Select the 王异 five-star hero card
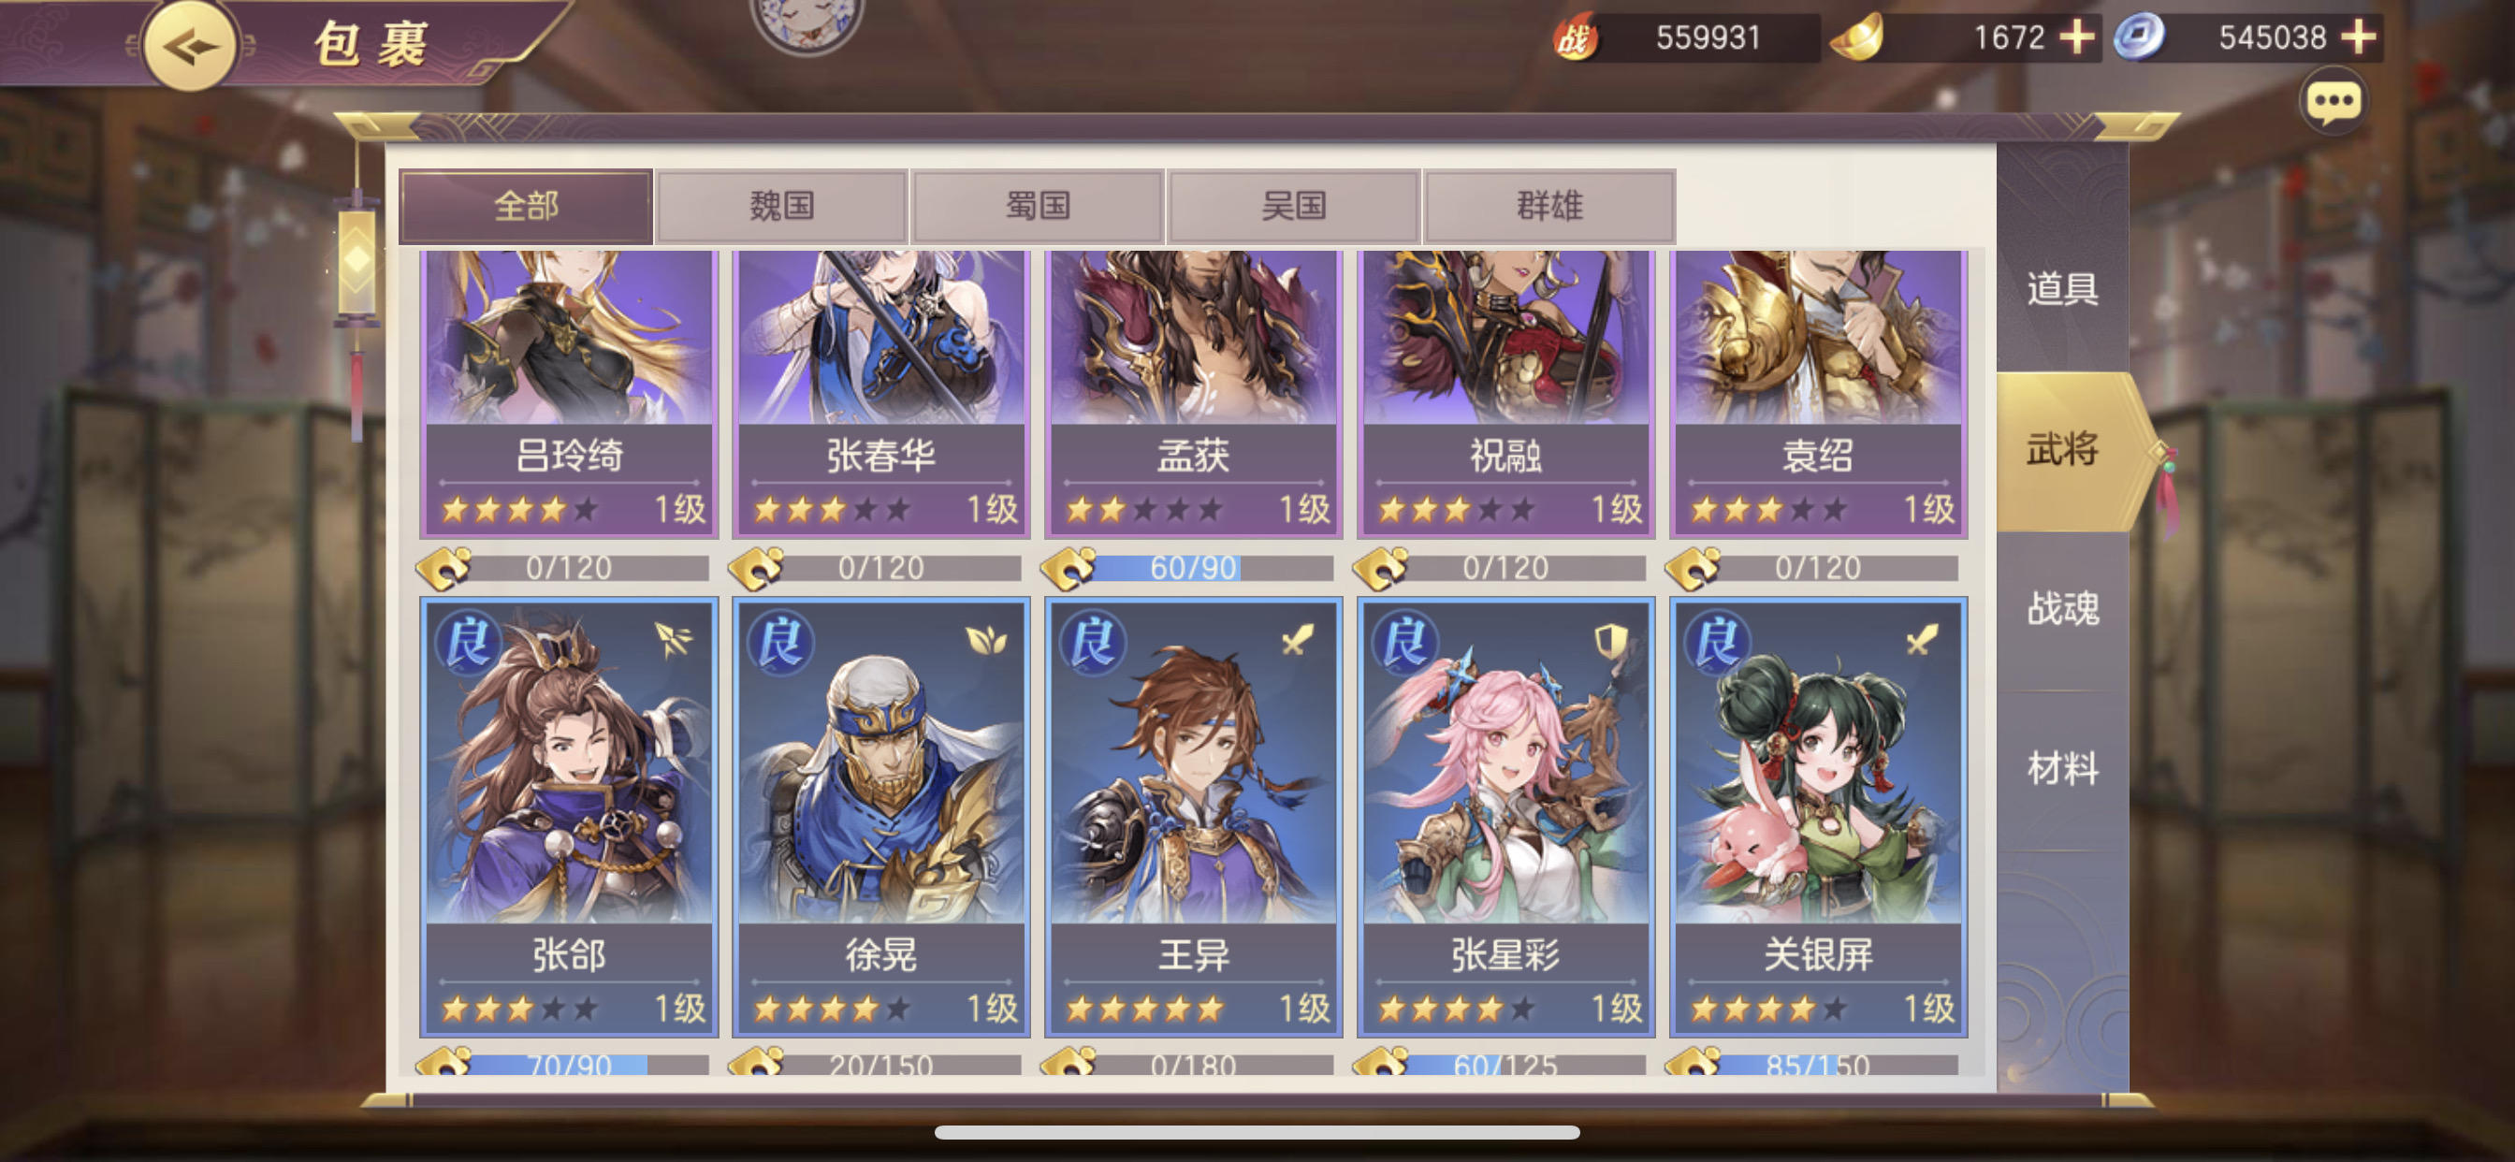Screen dimensions: 2515x1162 (1193, 818)
